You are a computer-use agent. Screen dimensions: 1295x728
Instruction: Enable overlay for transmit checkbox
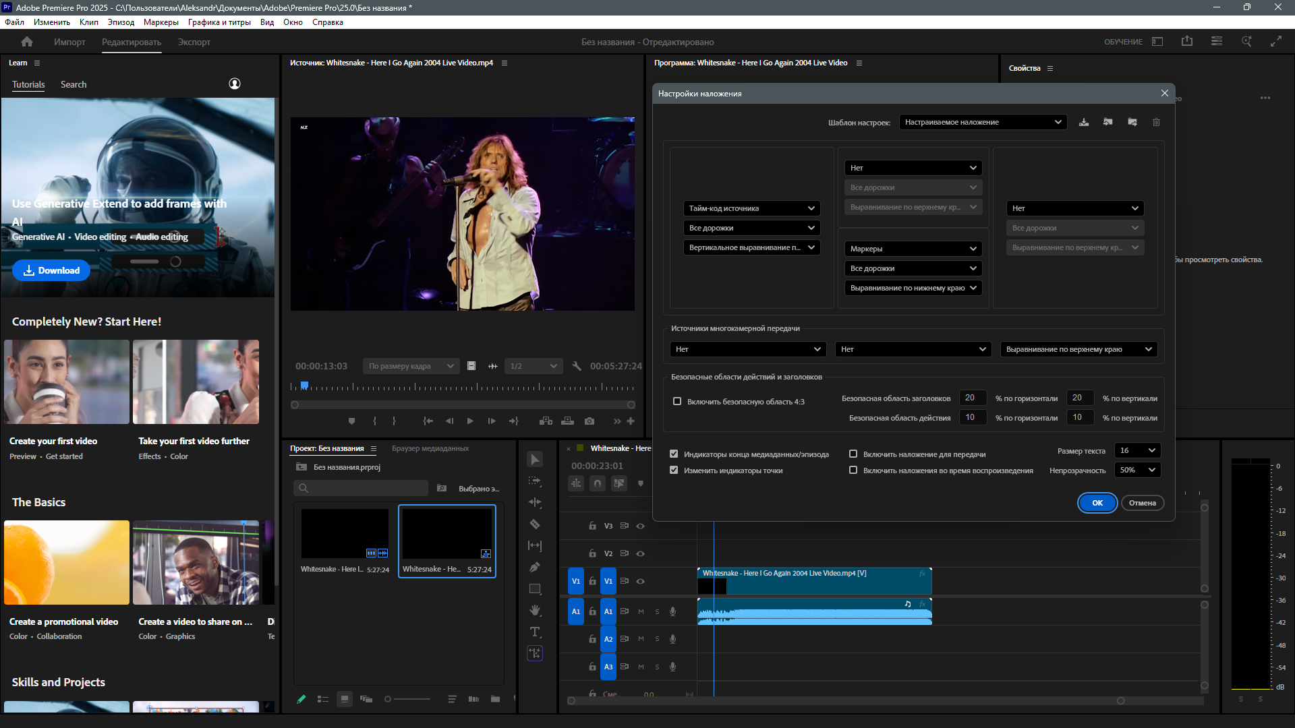853,454
